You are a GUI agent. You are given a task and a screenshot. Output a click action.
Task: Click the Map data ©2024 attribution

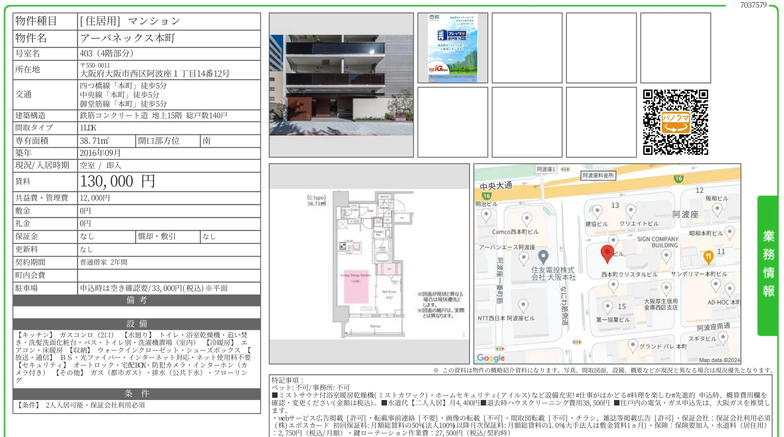pos(719,360)
